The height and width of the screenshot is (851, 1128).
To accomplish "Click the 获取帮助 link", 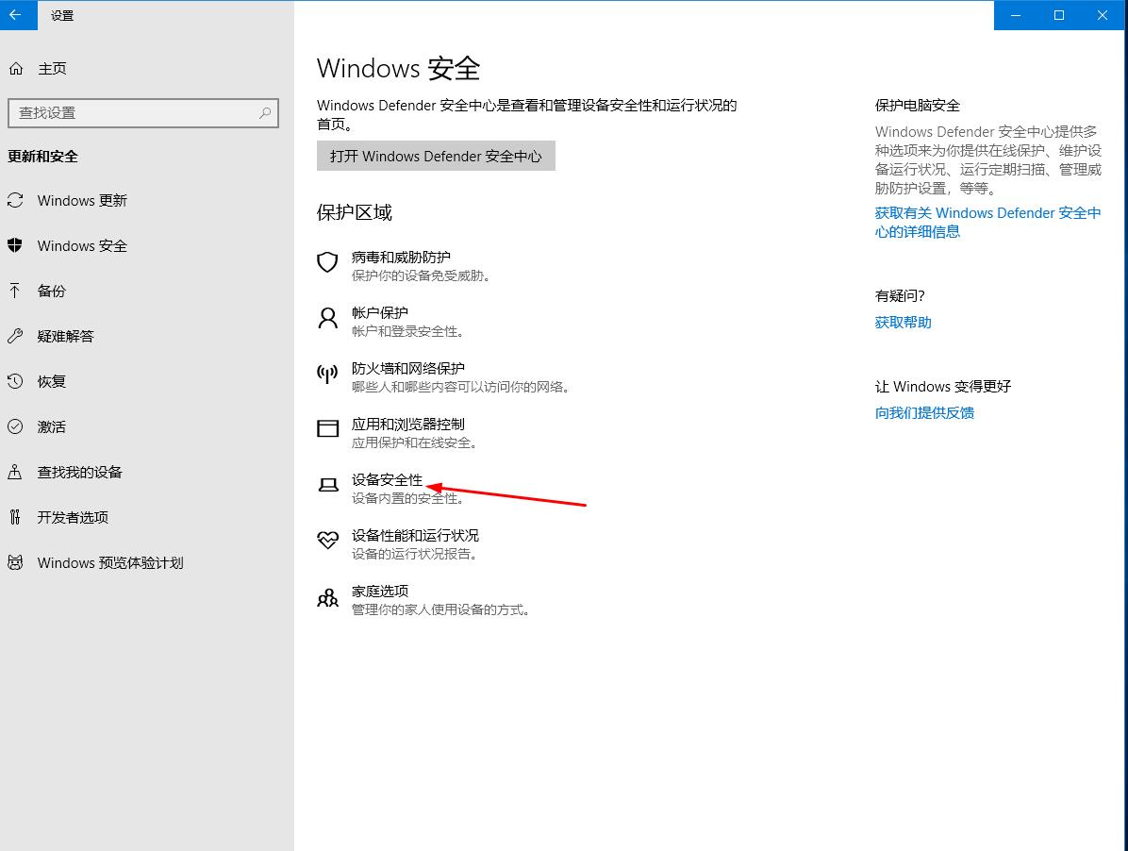I will [903, 323].
